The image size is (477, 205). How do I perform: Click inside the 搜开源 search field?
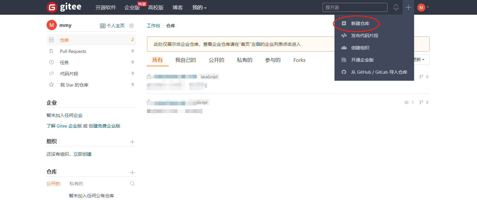click(355, 7)
